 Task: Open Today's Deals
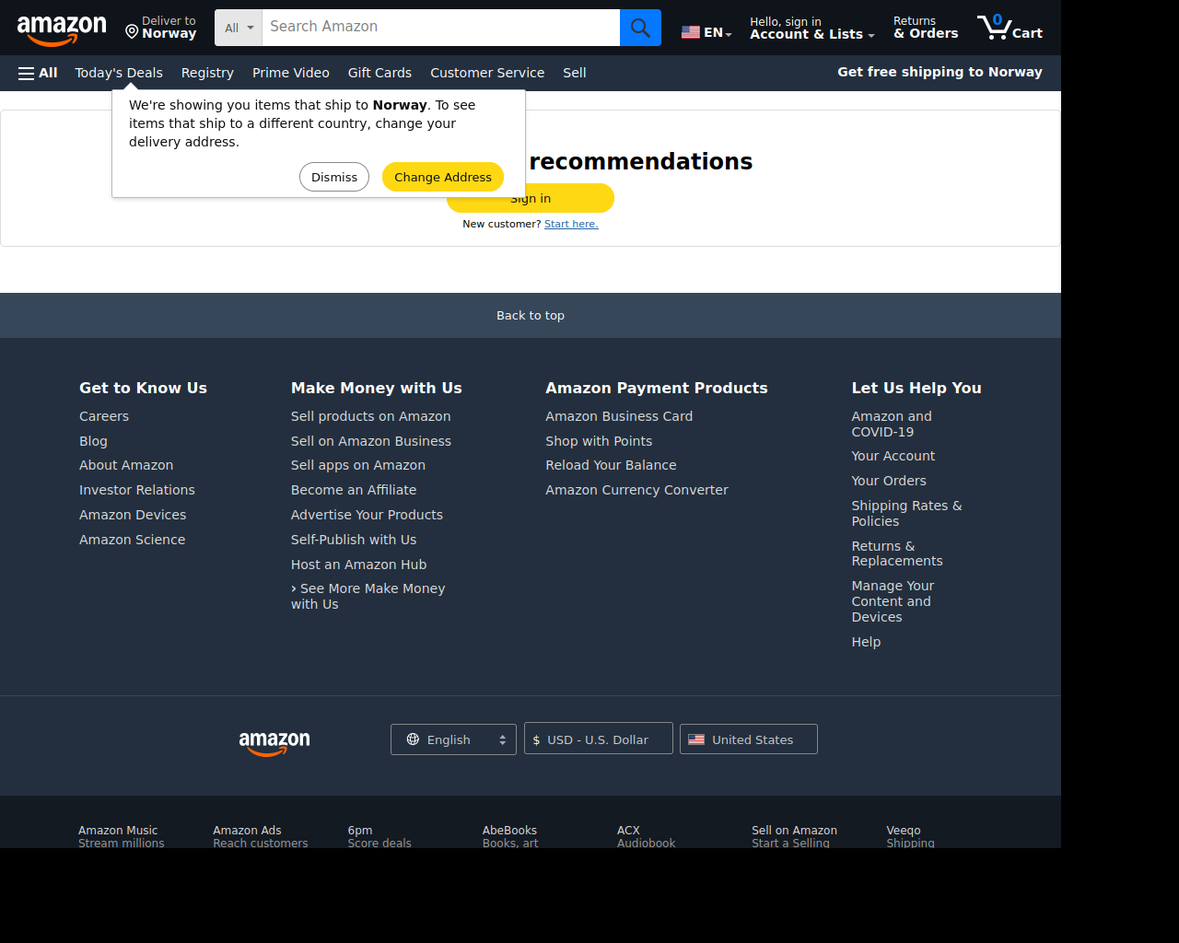[119, 73]
